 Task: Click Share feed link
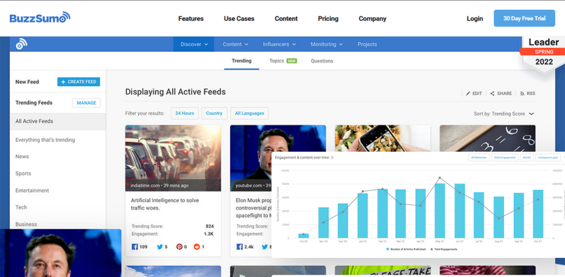coord(501,93)
